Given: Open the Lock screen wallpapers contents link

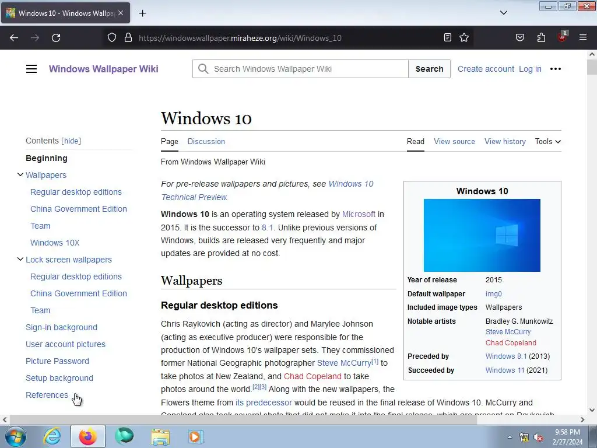Looking at the screenshot, I should [69, 260].
